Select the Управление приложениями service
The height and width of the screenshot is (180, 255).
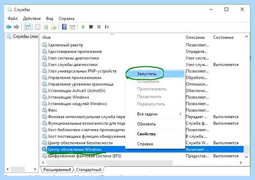(74, 77)
